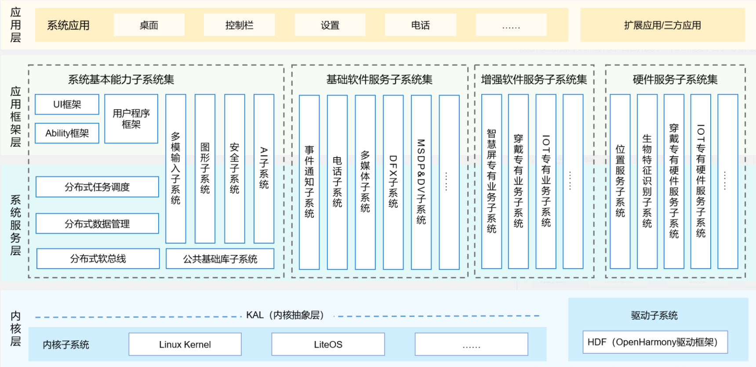Click the 生物特征识别子系统 column
Screen dimensions: 756x367
coord(647,181)
